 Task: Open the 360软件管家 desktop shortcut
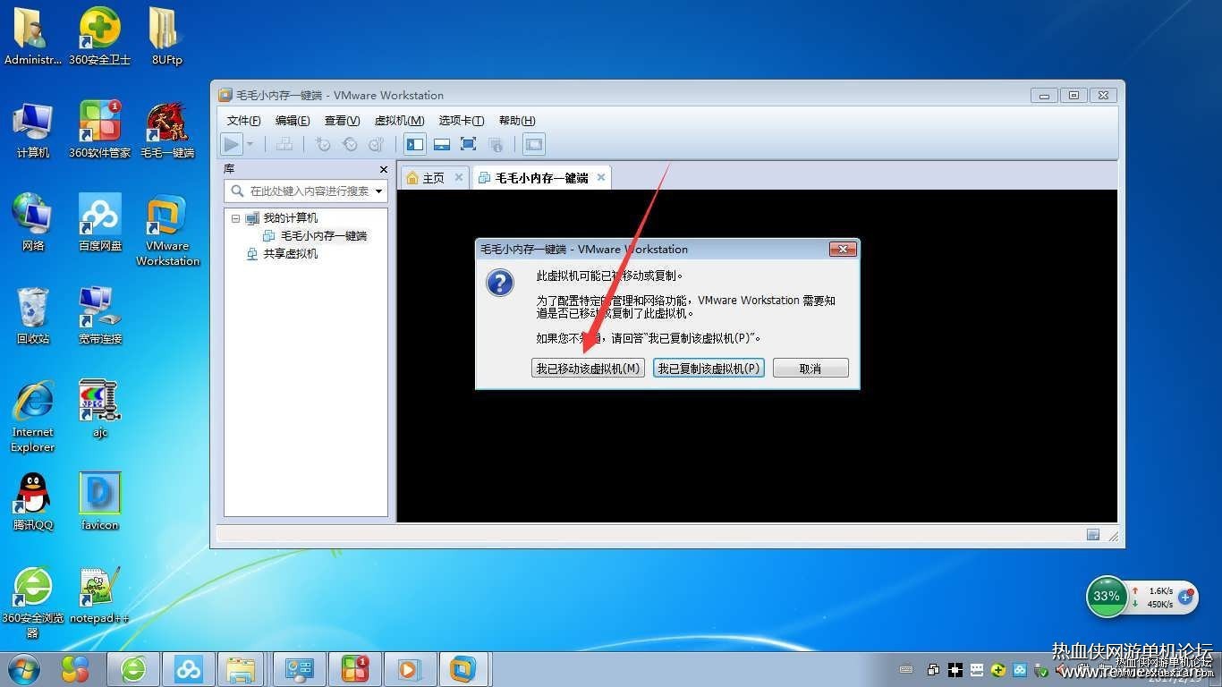pos(100,130)
